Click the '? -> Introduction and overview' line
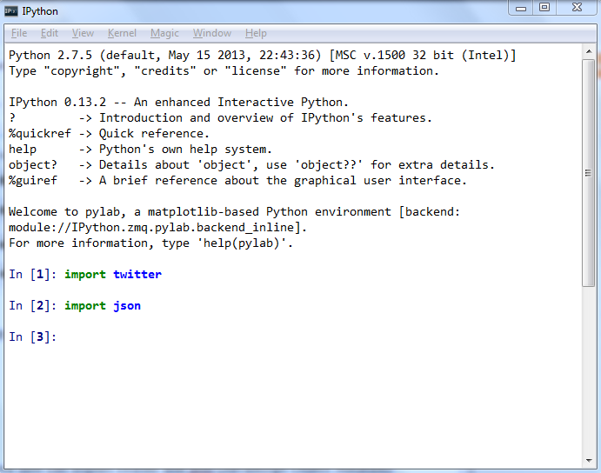 (220, 118)
